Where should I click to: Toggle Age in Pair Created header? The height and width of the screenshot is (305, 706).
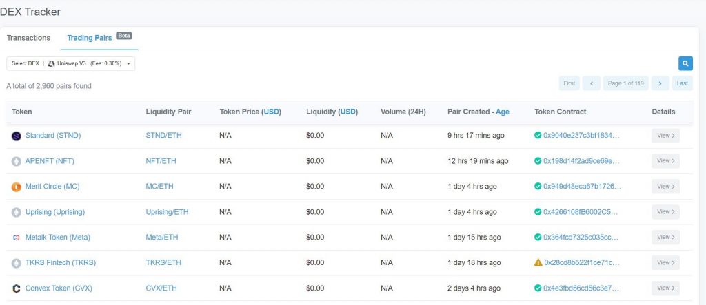[503, 112]
